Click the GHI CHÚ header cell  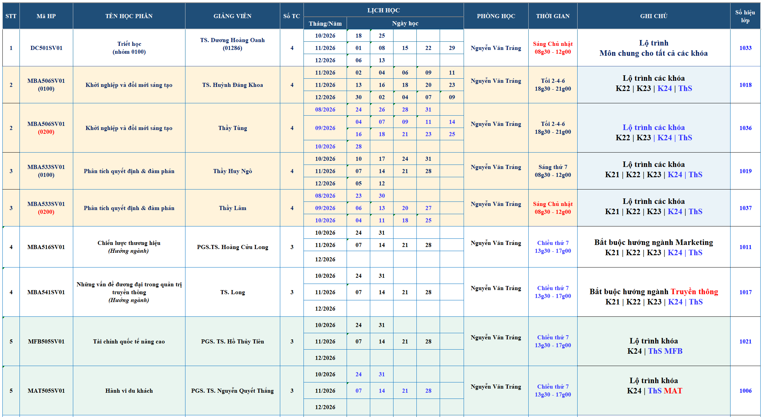pos(654,16)
